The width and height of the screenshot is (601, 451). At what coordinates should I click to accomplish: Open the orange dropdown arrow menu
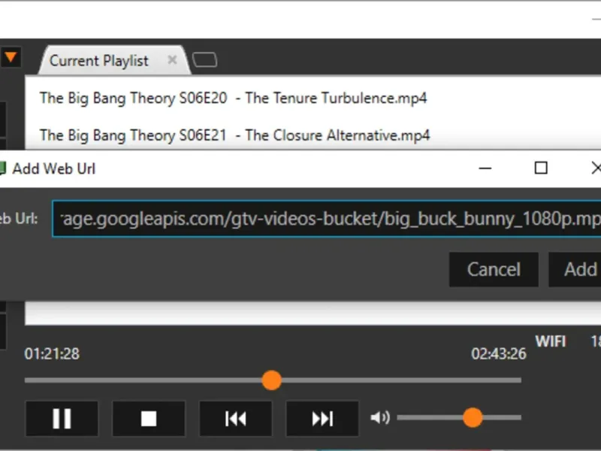(11, 58)
